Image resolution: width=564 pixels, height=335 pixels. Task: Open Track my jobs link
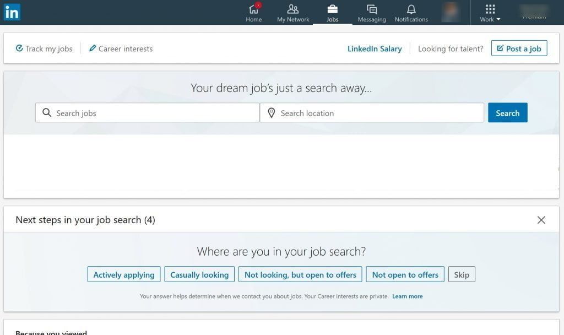44,48
